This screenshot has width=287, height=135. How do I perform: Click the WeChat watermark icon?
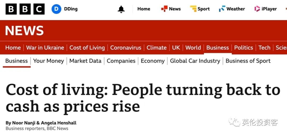pyautogui.click(x=234, y=122)
